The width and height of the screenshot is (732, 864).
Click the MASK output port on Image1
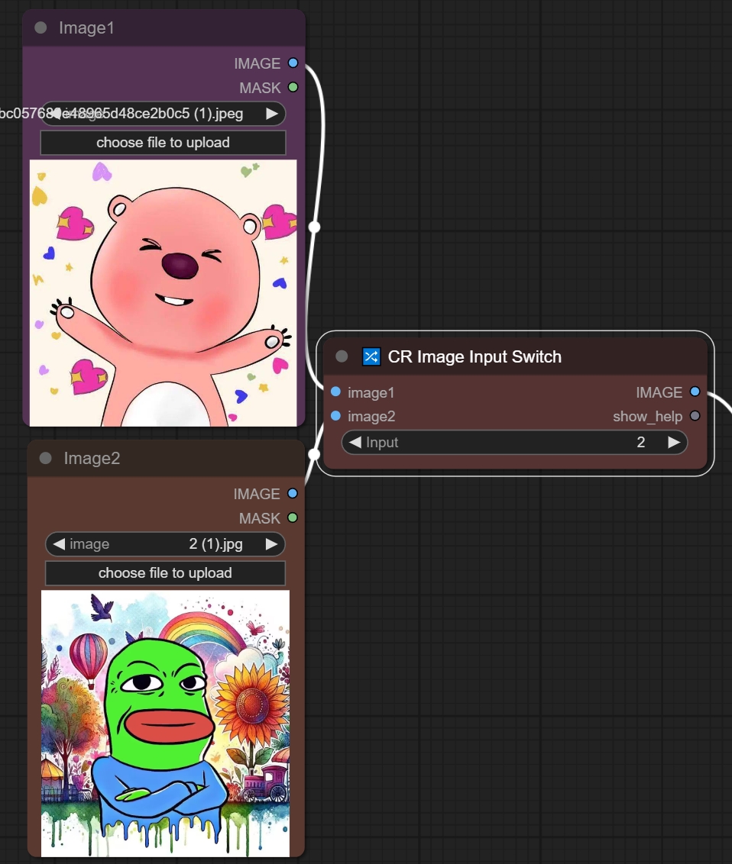(x=293, y=88)
